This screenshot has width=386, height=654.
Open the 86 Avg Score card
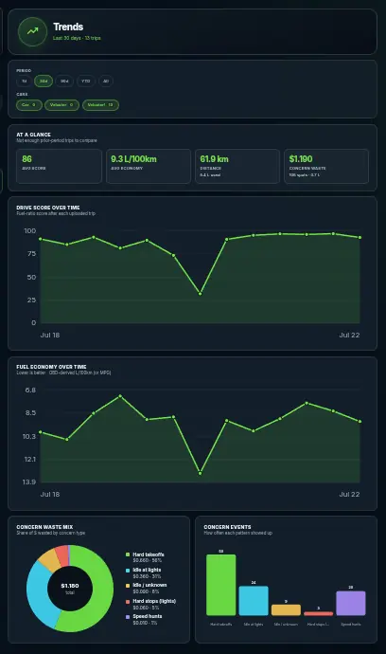click(59, 166)
